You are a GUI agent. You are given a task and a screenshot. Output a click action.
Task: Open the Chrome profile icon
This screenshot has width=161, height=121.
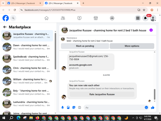pos(152,10)
